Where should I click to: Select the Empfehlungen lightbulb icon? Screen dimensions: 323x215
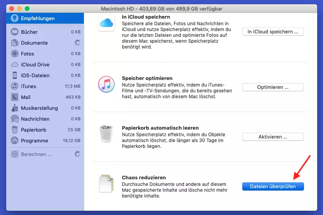[15, 18]
